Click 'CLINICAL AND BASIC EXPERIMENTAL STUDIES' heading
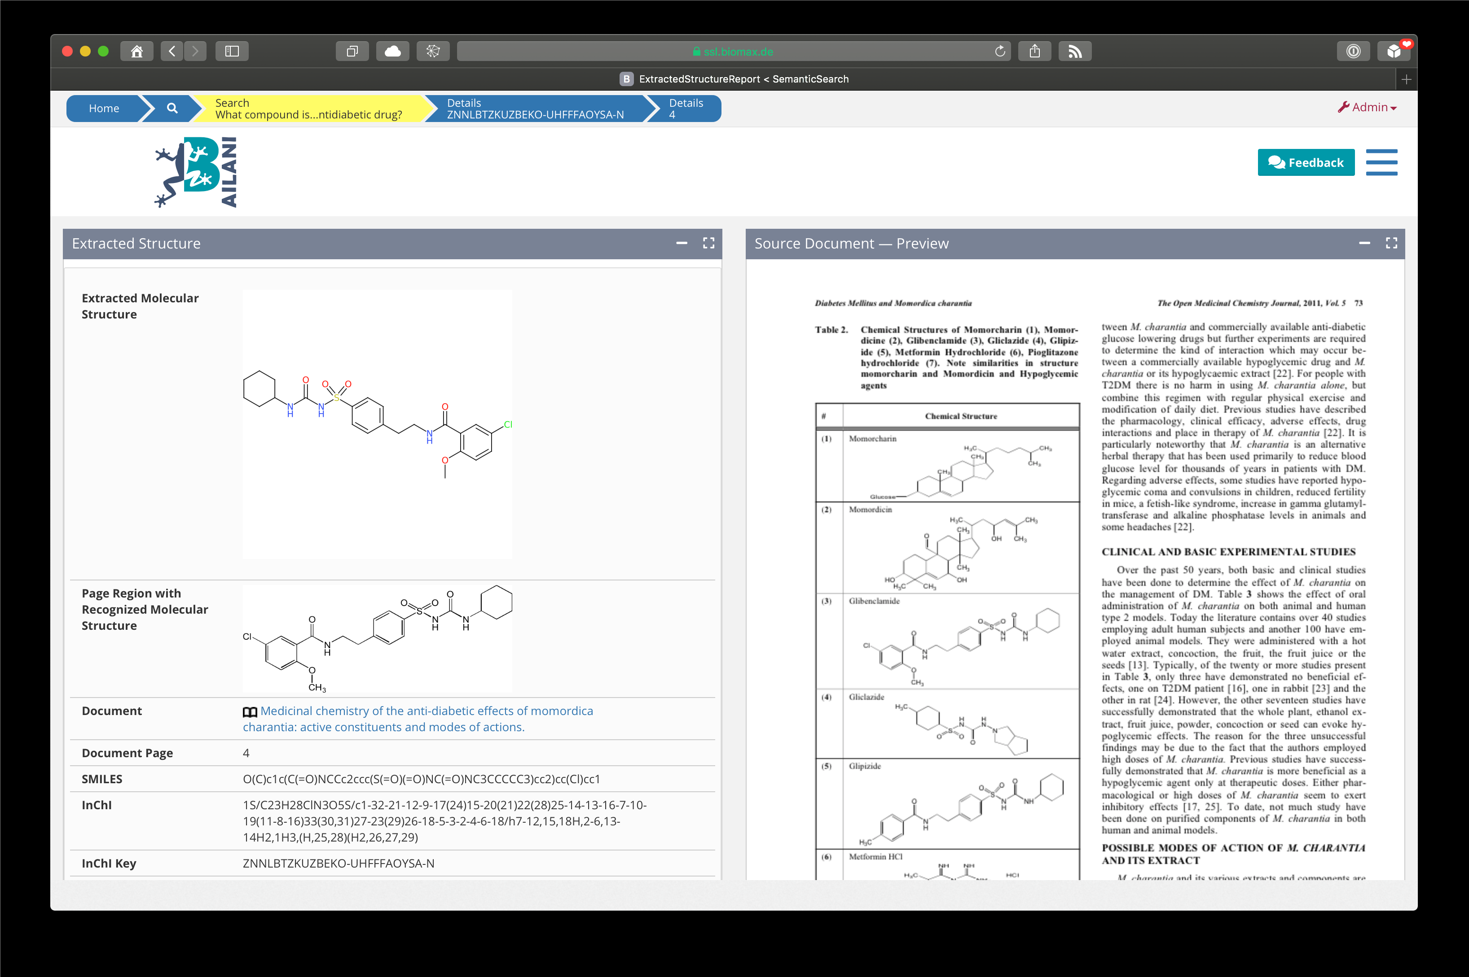 (1228, 552)
